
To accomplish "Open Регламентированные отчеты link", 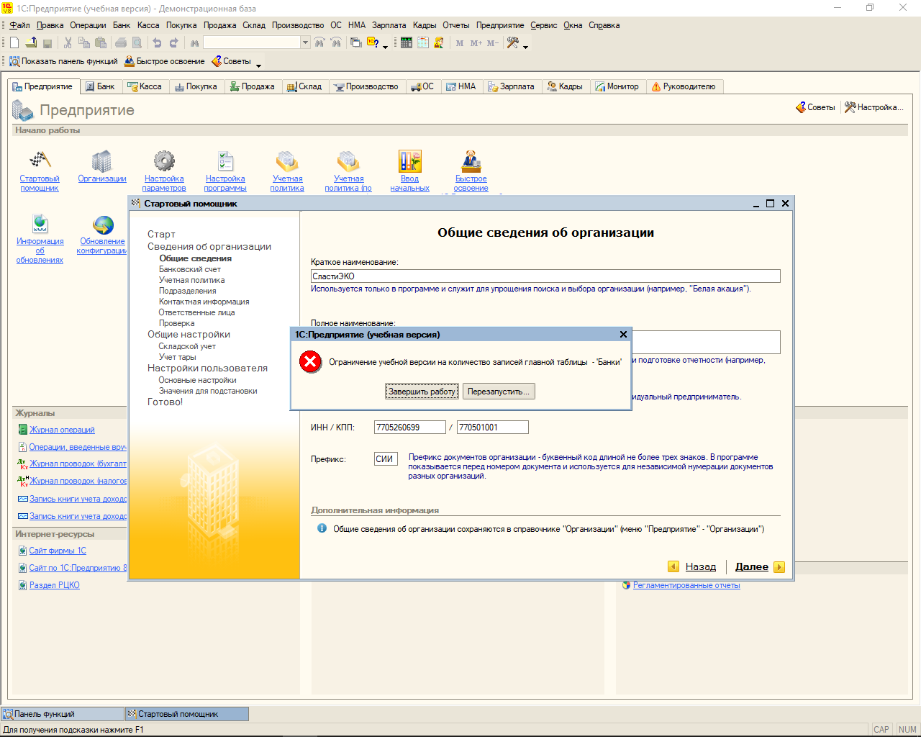I will point(686,585).
